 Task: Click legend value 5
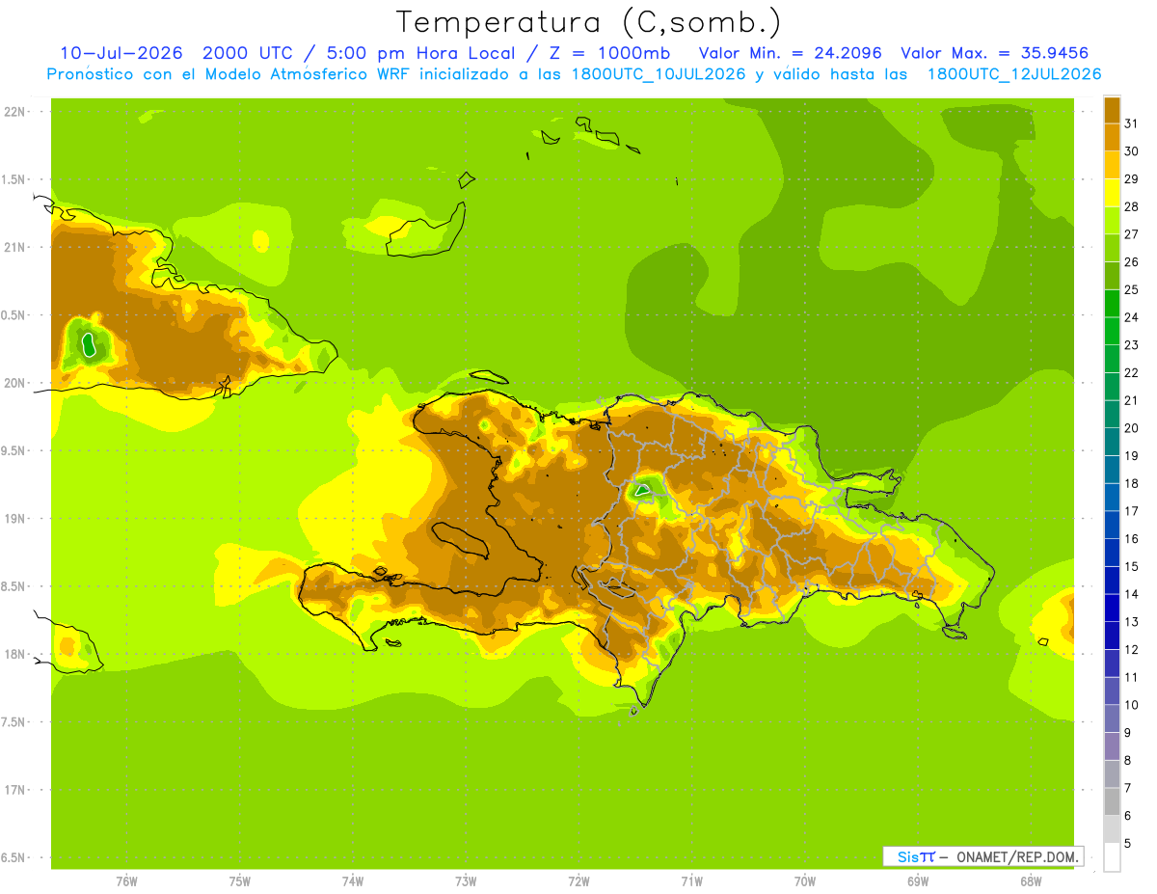(1127, 843)
